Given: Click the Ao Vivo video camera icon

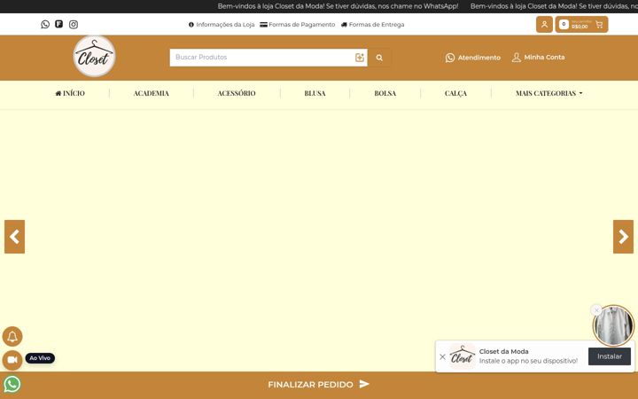Looking at the screenshot, I should point(12,360).
